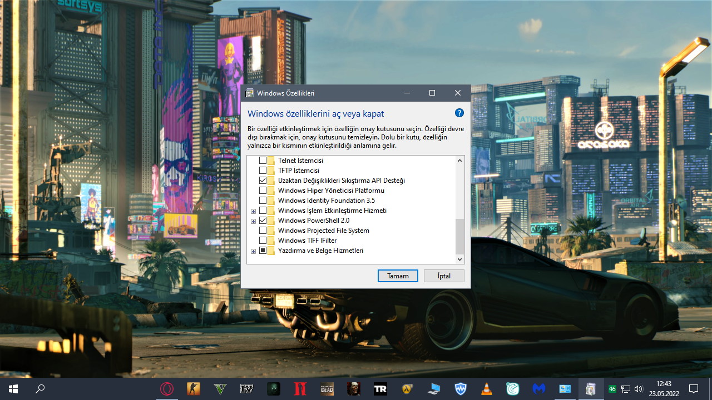Launch GTA V from the taskbar

pos(220,389)
